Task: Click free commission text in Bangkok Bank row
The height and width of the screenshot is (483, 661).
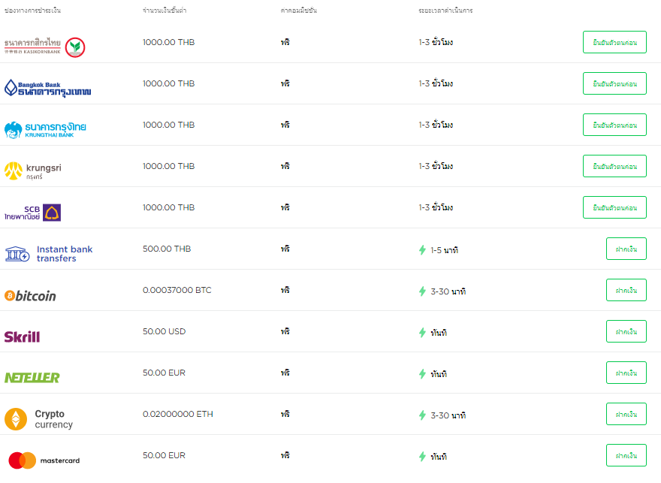Action: tap(285, 83)
